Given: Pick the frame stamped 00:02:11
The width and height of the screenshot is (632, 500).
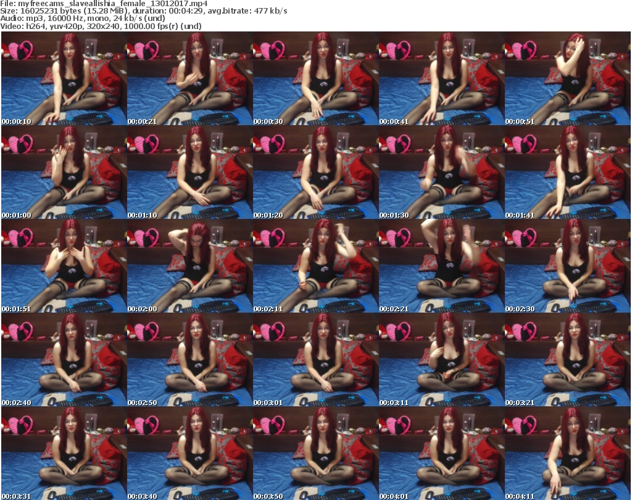Looking at the screenshot, I should tap(315, 266).
